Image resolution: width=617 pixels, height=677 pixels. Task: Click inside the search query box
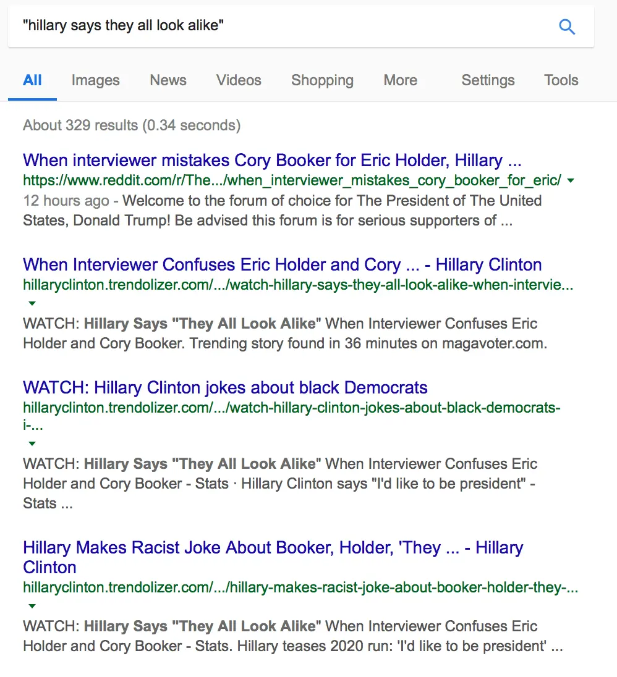point(278,27)
